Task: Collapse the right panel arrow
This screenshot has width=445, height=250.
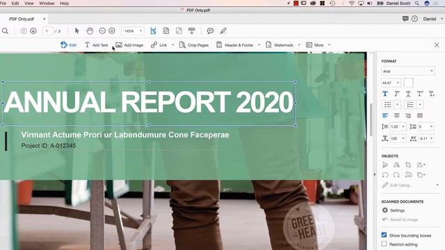Action: pyautogui.click(x=375, y=174)
